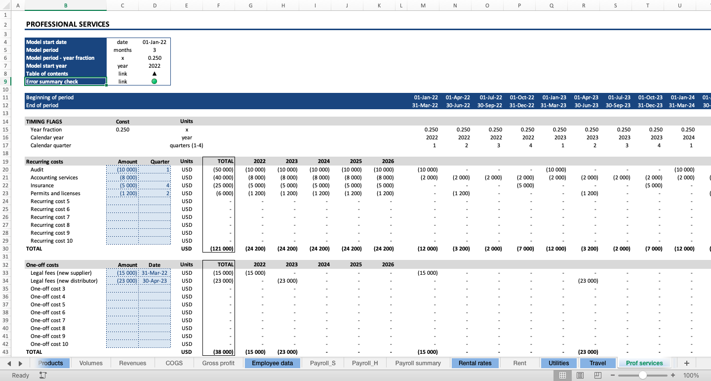Click Permits and licenses quarter input 2
The width and height of the screenshot is (711, 381).
pos(155,193)
